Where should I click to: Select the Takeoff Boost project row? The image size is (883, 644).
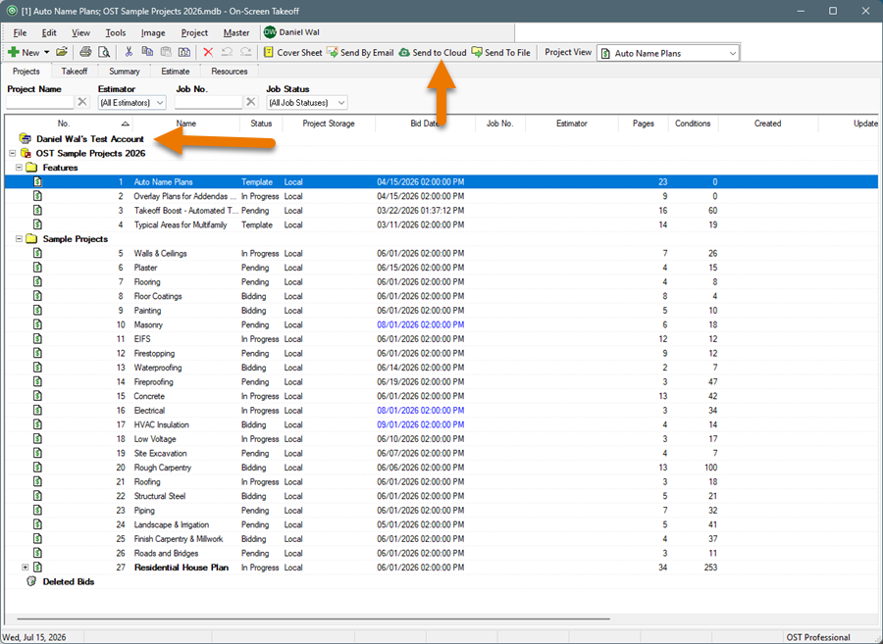coord(441,211)
